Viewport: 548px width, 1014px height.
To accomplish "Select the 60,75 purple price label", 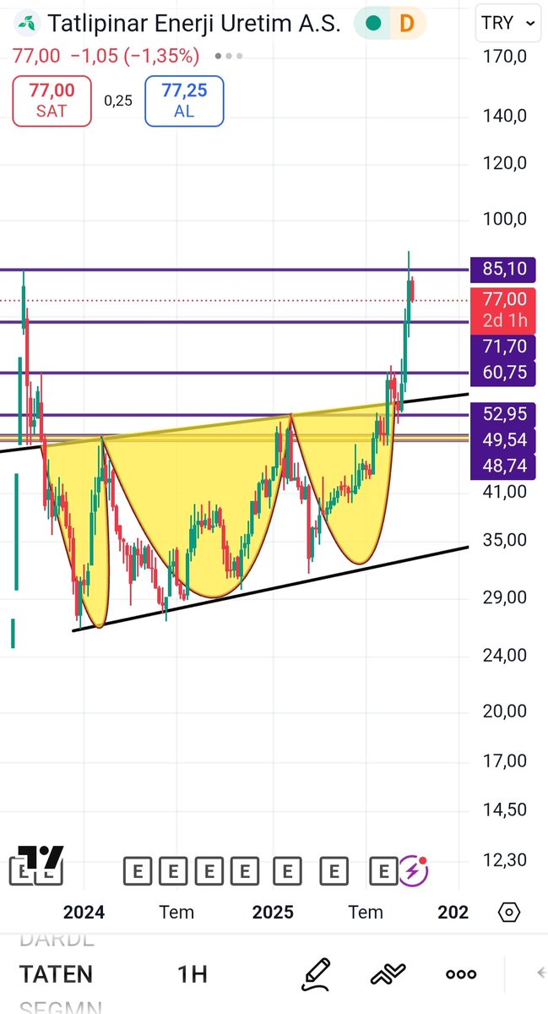I will pos(503,373).
